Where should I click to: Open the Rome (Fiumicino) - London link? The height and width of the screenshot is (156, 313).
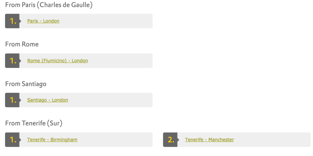pos(57,61)
